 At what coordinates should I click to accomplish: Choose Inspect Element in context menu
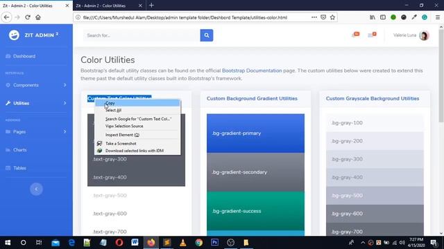137,135
